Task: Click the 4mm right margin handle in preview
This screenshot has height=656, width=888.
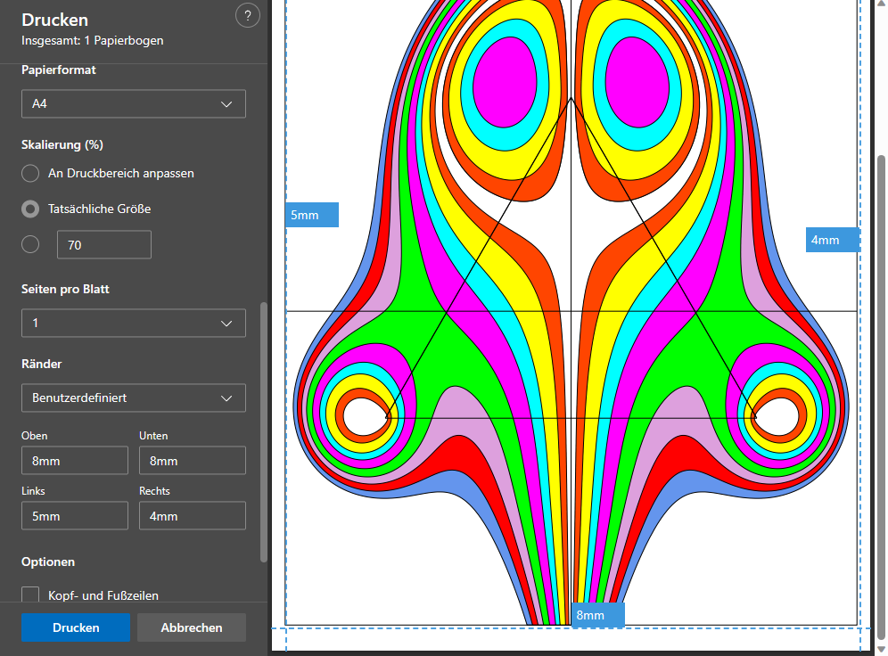Action: pos(833,240)
